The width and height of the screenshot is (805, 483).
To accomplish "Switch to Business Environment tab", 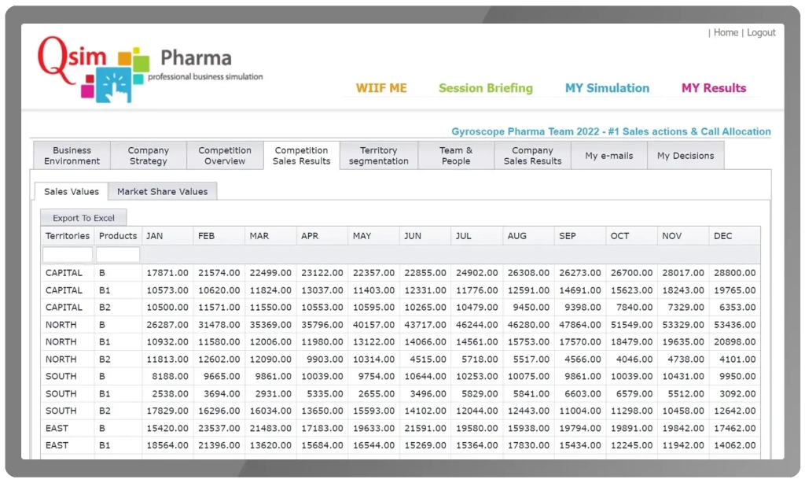I will click(x=72, y=156).
